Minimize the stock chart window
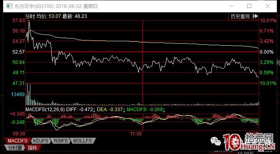This screenshot has width=280, height=154. (x=231, y=6)
